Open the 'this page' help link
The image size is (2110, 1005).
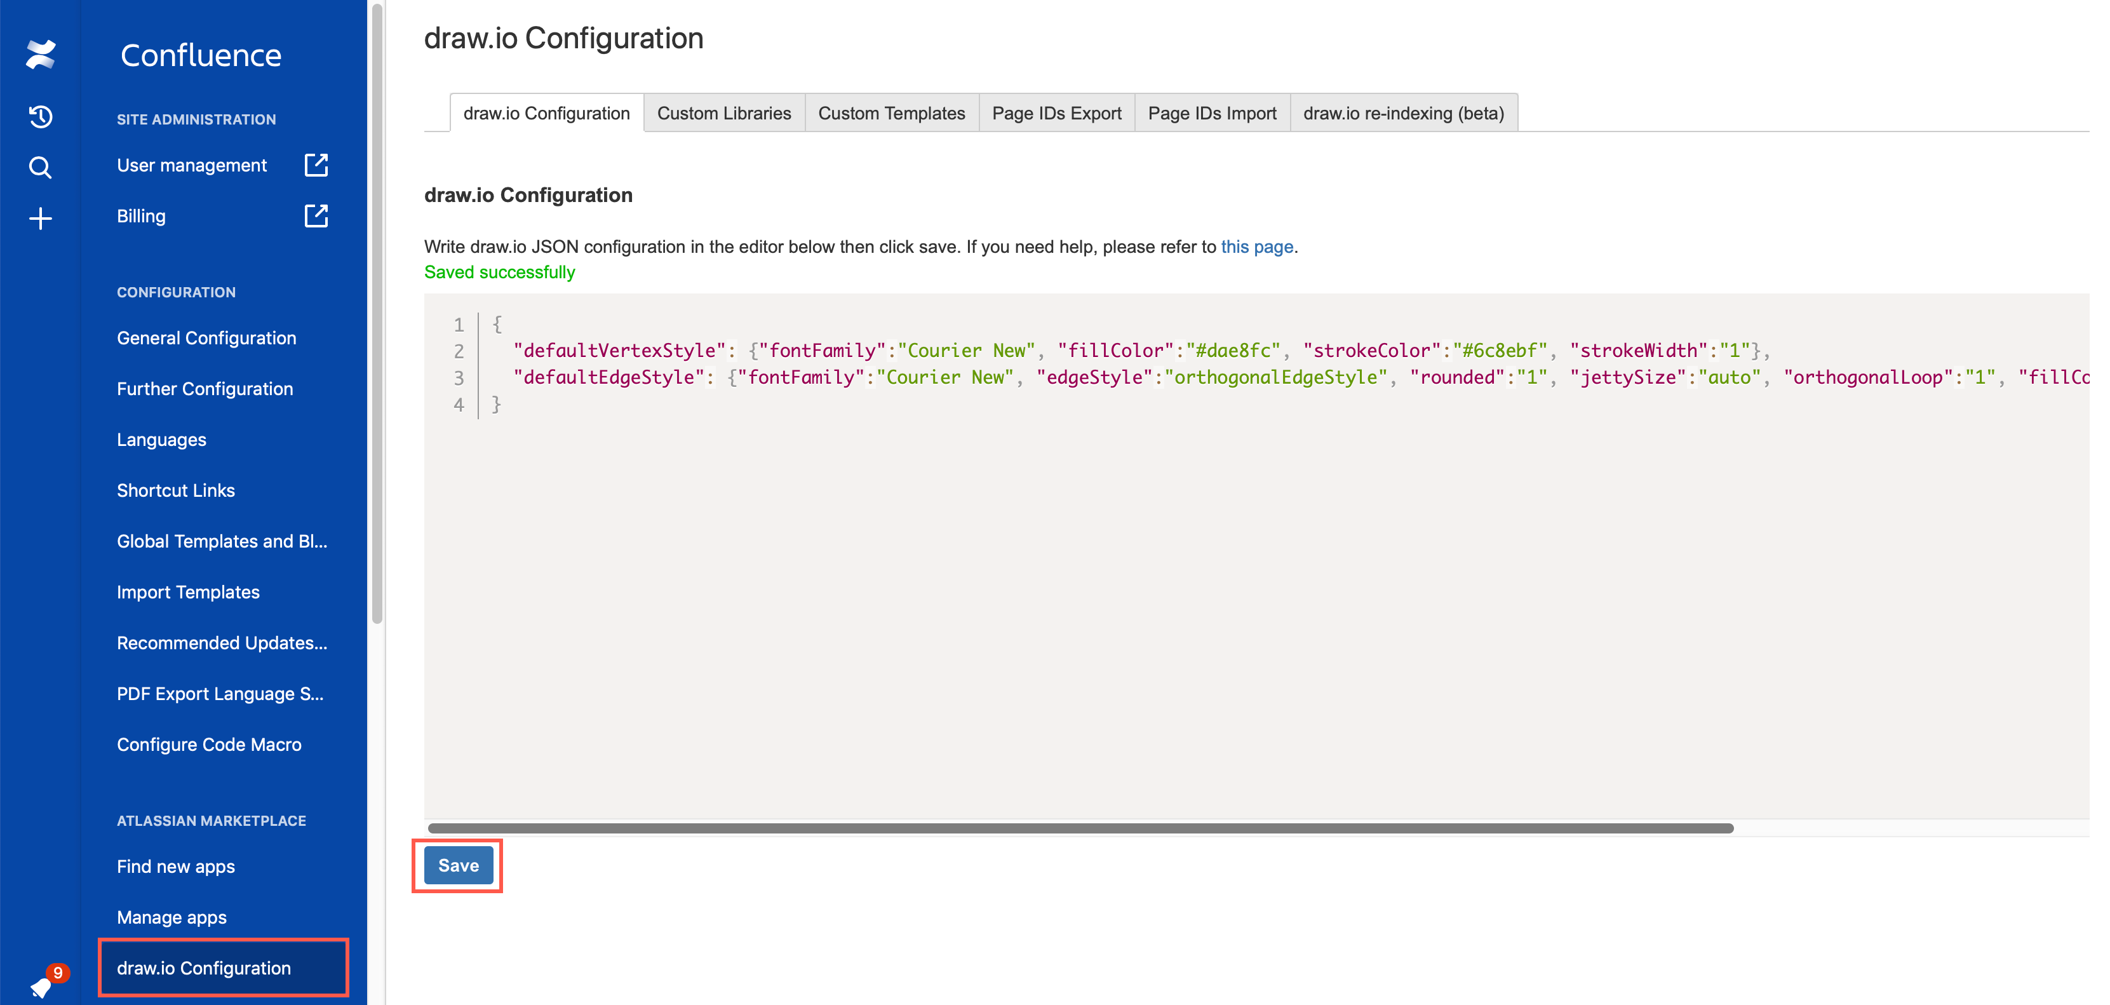click(x=1256, y=246)
